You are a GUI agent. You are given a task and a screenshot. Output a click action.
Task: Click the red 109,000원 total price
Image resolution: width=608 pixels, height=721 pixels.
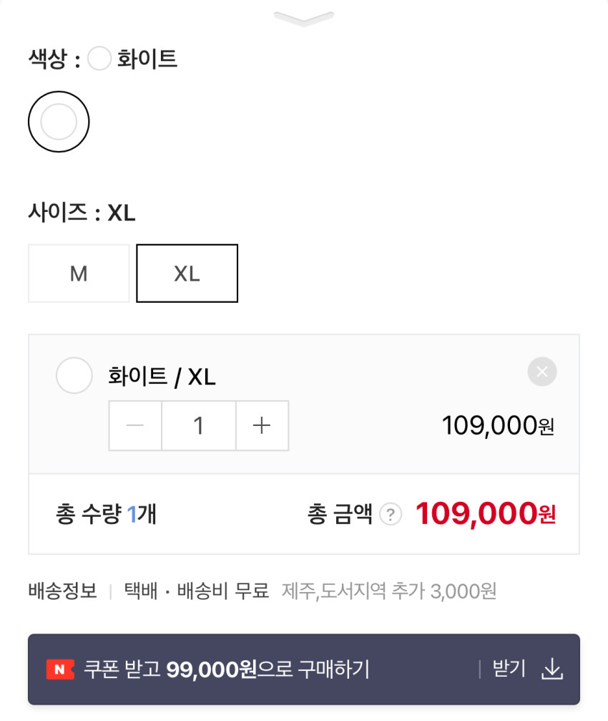pos(485,513)
